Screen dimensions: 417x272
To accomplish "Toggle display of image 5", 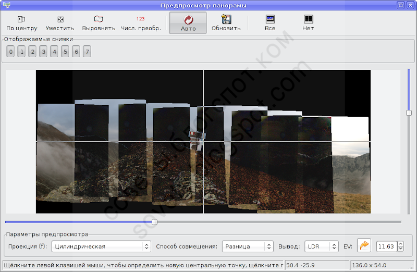I will click(65, 51).
